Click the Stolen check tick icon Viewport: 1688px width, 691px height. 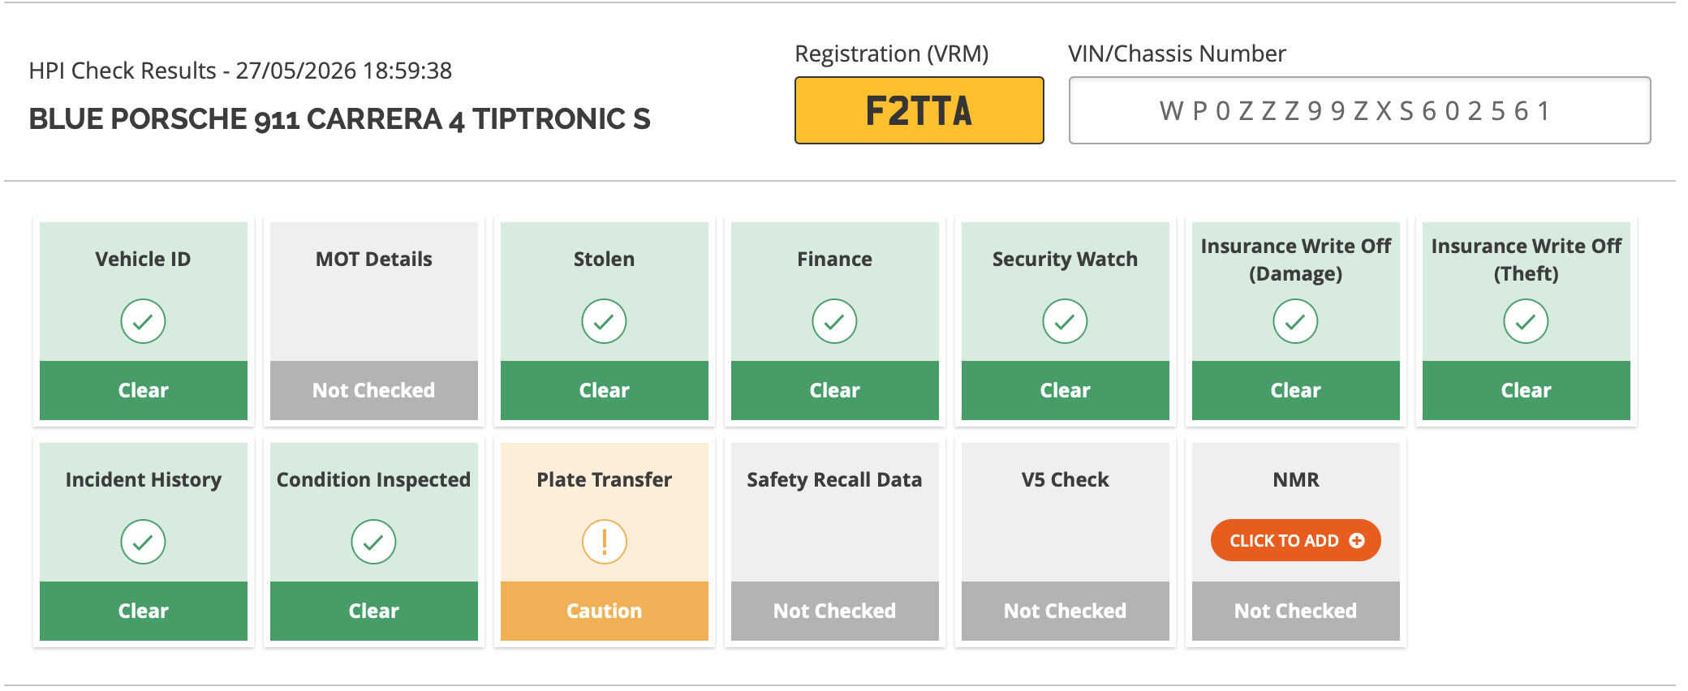click(604, 321)
